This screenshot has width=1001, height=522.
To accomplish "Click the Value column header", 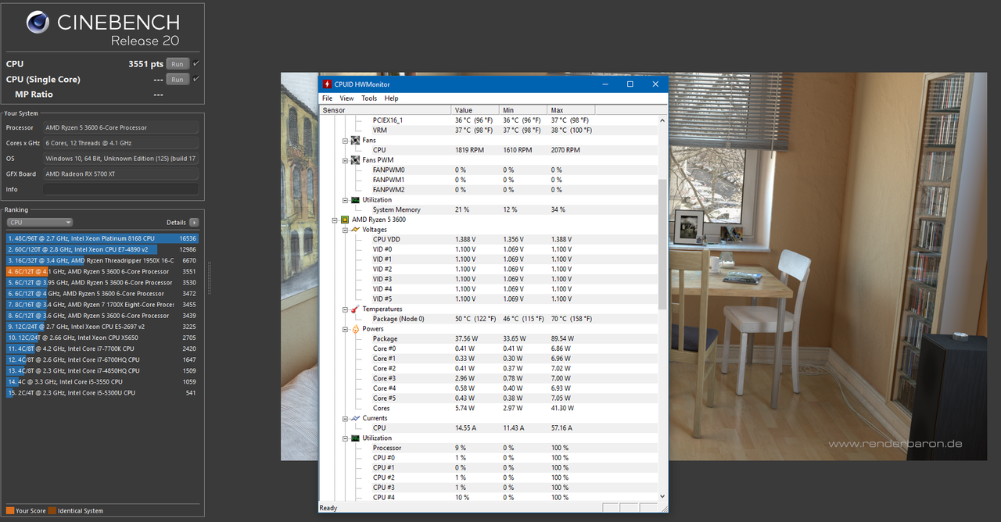I will pyautogui.click(x=475, y=110).
